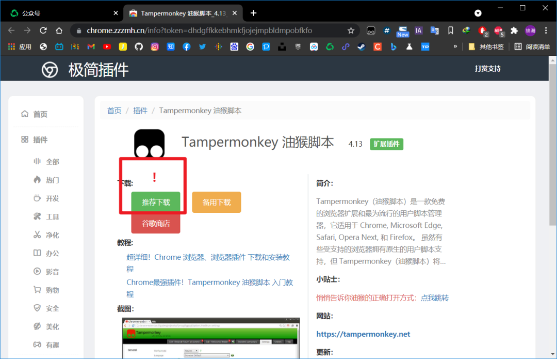Viewport: 557px width, 359px height.
Task: Open the Bilibili bookmark
Action: 59,46
